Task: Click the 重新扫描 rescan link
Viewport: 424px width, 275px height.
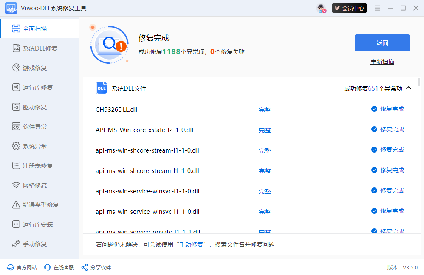Action: point(382,61)
